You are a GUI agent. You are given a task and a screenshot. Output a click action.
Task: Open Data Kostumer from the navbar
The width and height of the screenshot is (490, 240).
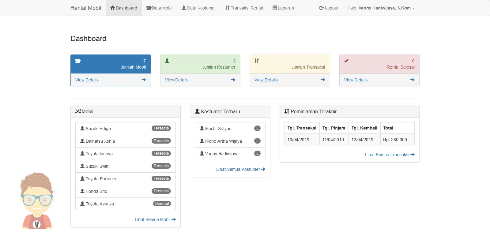(199, 8)
